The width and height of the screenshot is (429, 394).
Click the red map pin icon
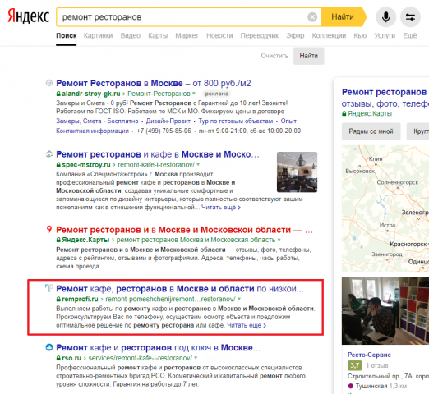(49, 229)
